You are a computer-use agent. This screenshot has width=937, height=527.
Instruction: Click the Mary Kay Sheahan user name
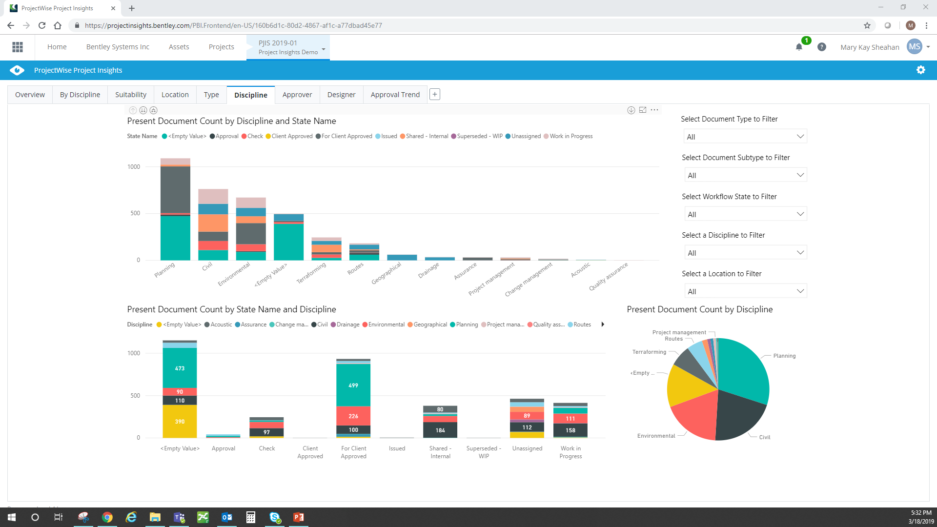(x=870, y=47)
